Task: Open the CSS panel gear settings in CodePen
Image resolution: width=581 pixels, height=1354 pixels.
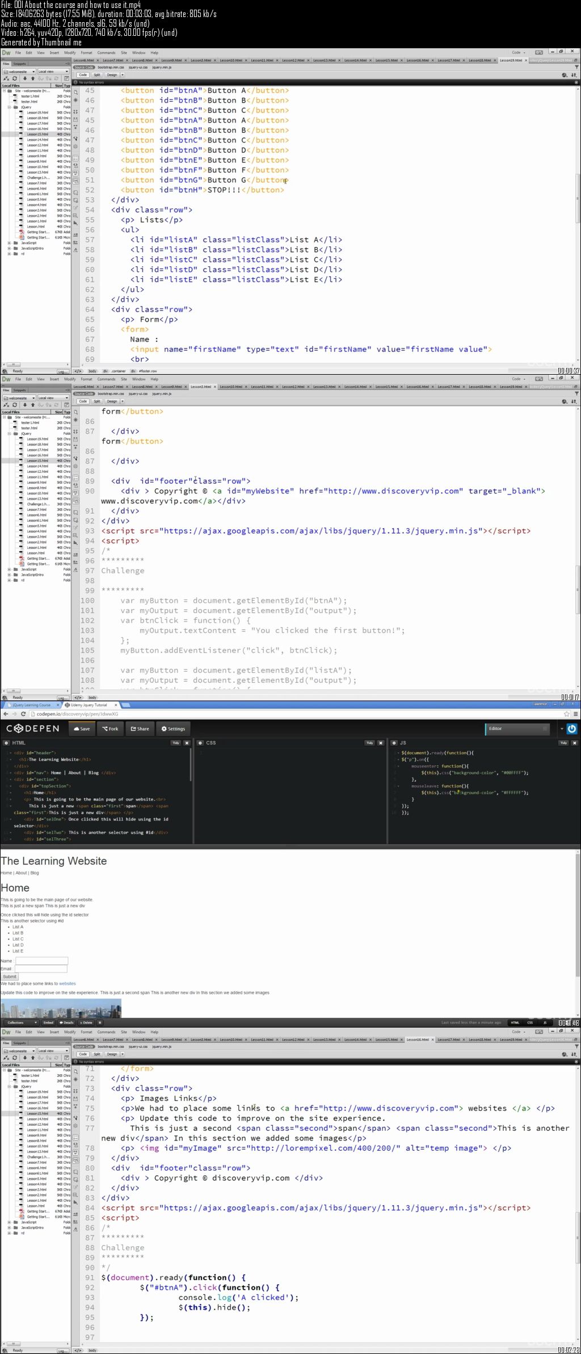Action: [x=200, y=743]
